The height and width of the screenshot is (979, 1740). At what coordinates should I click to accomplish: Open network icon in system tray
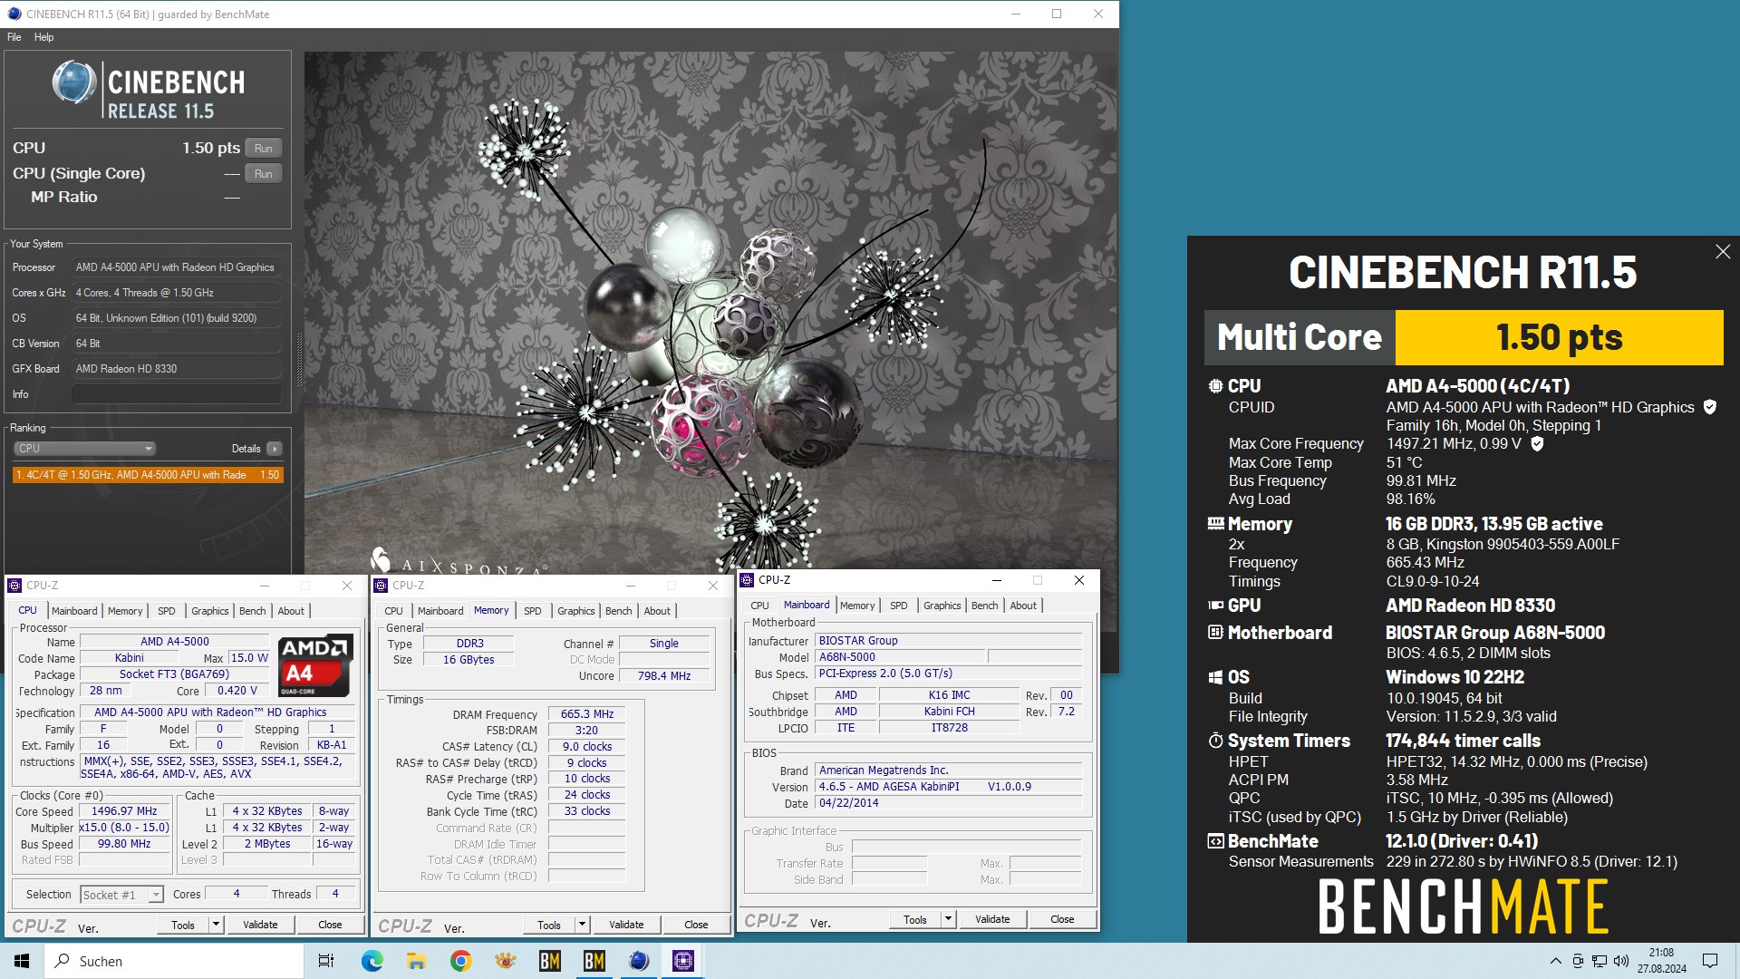click(1600, 961)
